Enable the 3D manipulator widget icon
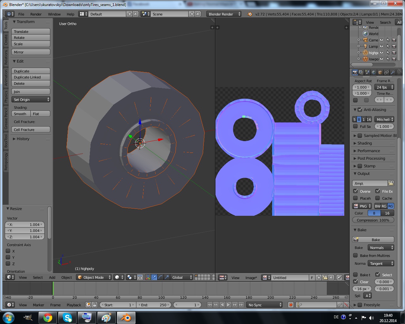405x324 pixels. tap(148, 277)
